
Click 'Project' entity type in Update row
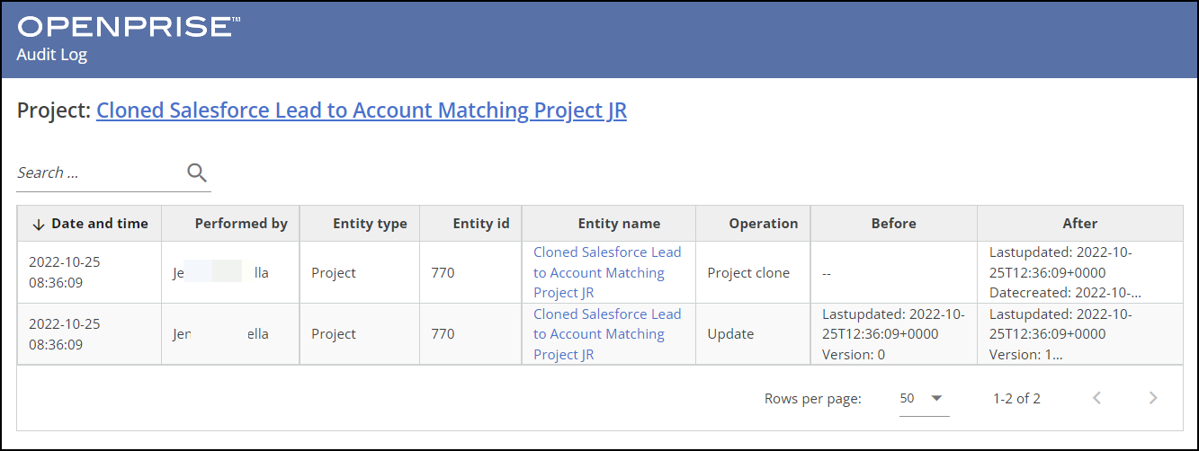pyautogui.click(x=360, y=334)
